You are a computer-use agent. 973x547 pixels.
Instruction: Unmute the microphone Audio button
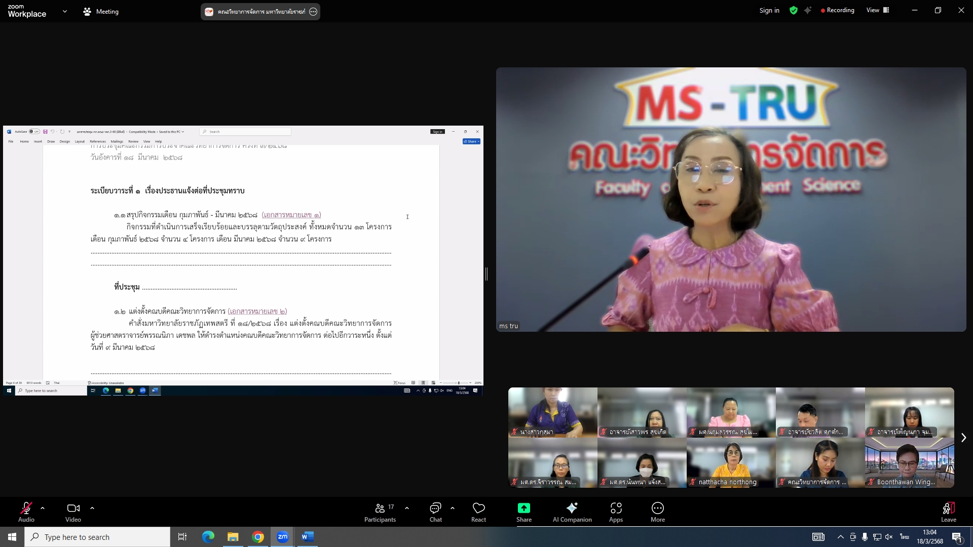click(26, 512)
